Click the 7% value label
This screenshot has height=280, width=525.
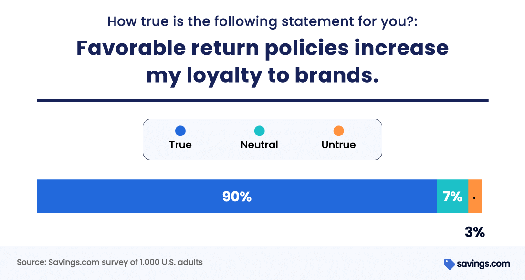(452, 197)
